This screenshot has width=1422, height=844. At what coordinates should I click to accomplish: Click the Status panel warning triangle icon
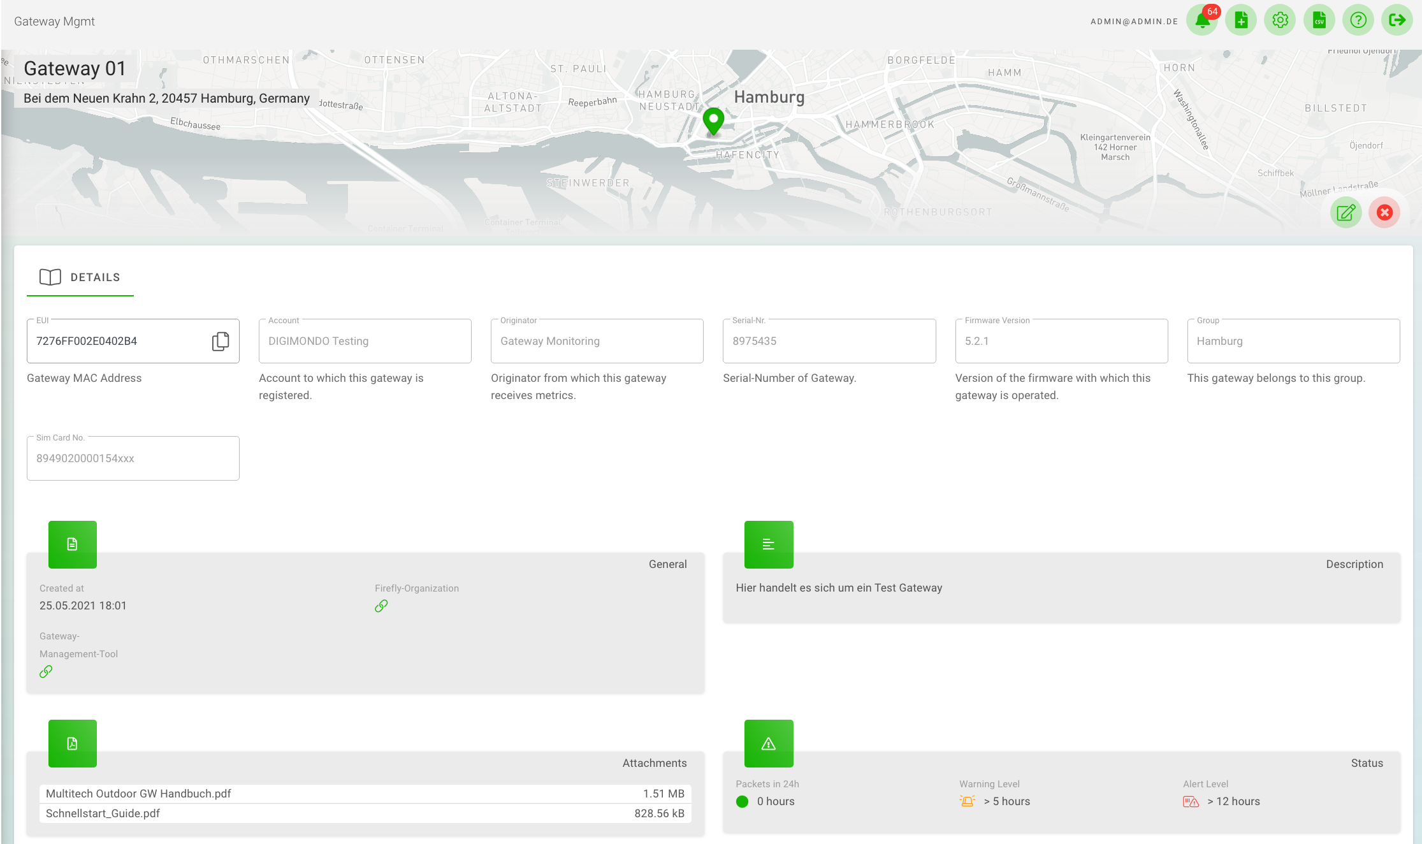click(x=768, y=743)
